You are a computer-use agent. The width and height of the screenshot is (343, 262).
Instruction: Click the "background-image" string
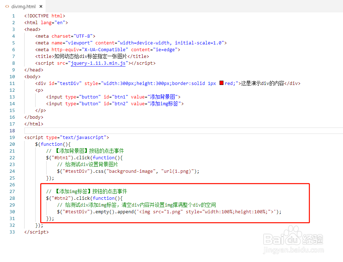coord(131,171)
